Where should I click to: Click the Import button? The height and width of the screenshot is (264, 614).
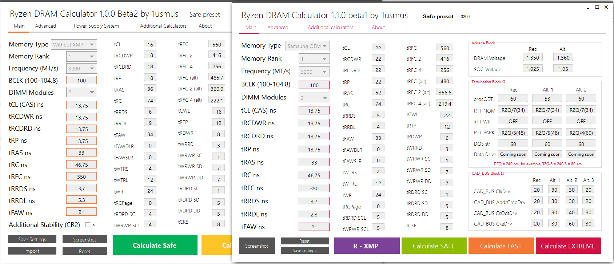(32, 251)
